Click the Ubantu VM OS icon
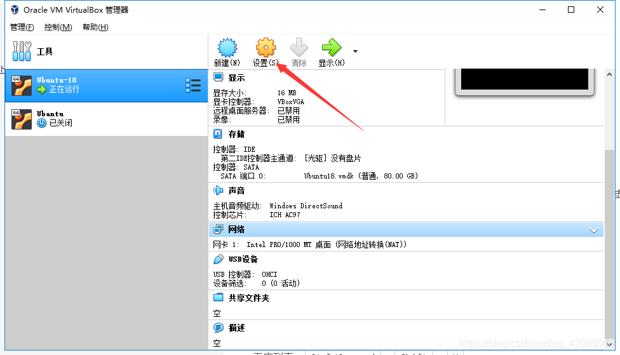The image size is (620, 355). [x=22, y=119]
